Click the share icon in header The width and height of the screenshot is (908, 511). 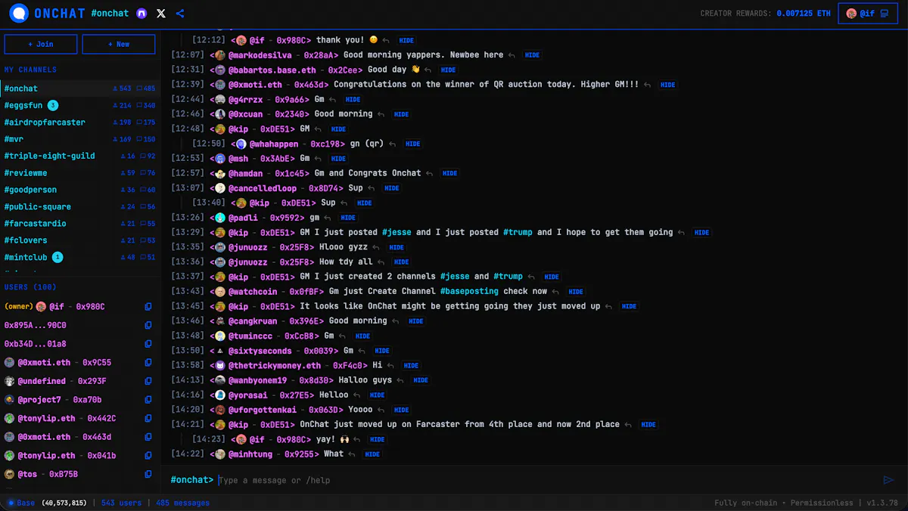[x=180, y=14]
